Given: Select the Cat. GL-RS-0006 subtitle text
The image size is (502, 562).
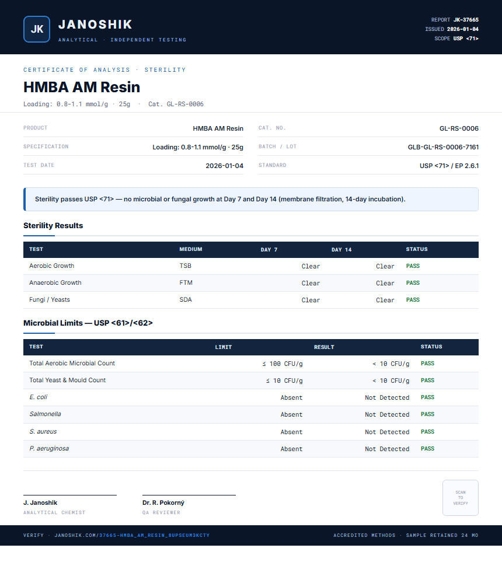Looking at the screenshot, I should [x=176, y=104].
